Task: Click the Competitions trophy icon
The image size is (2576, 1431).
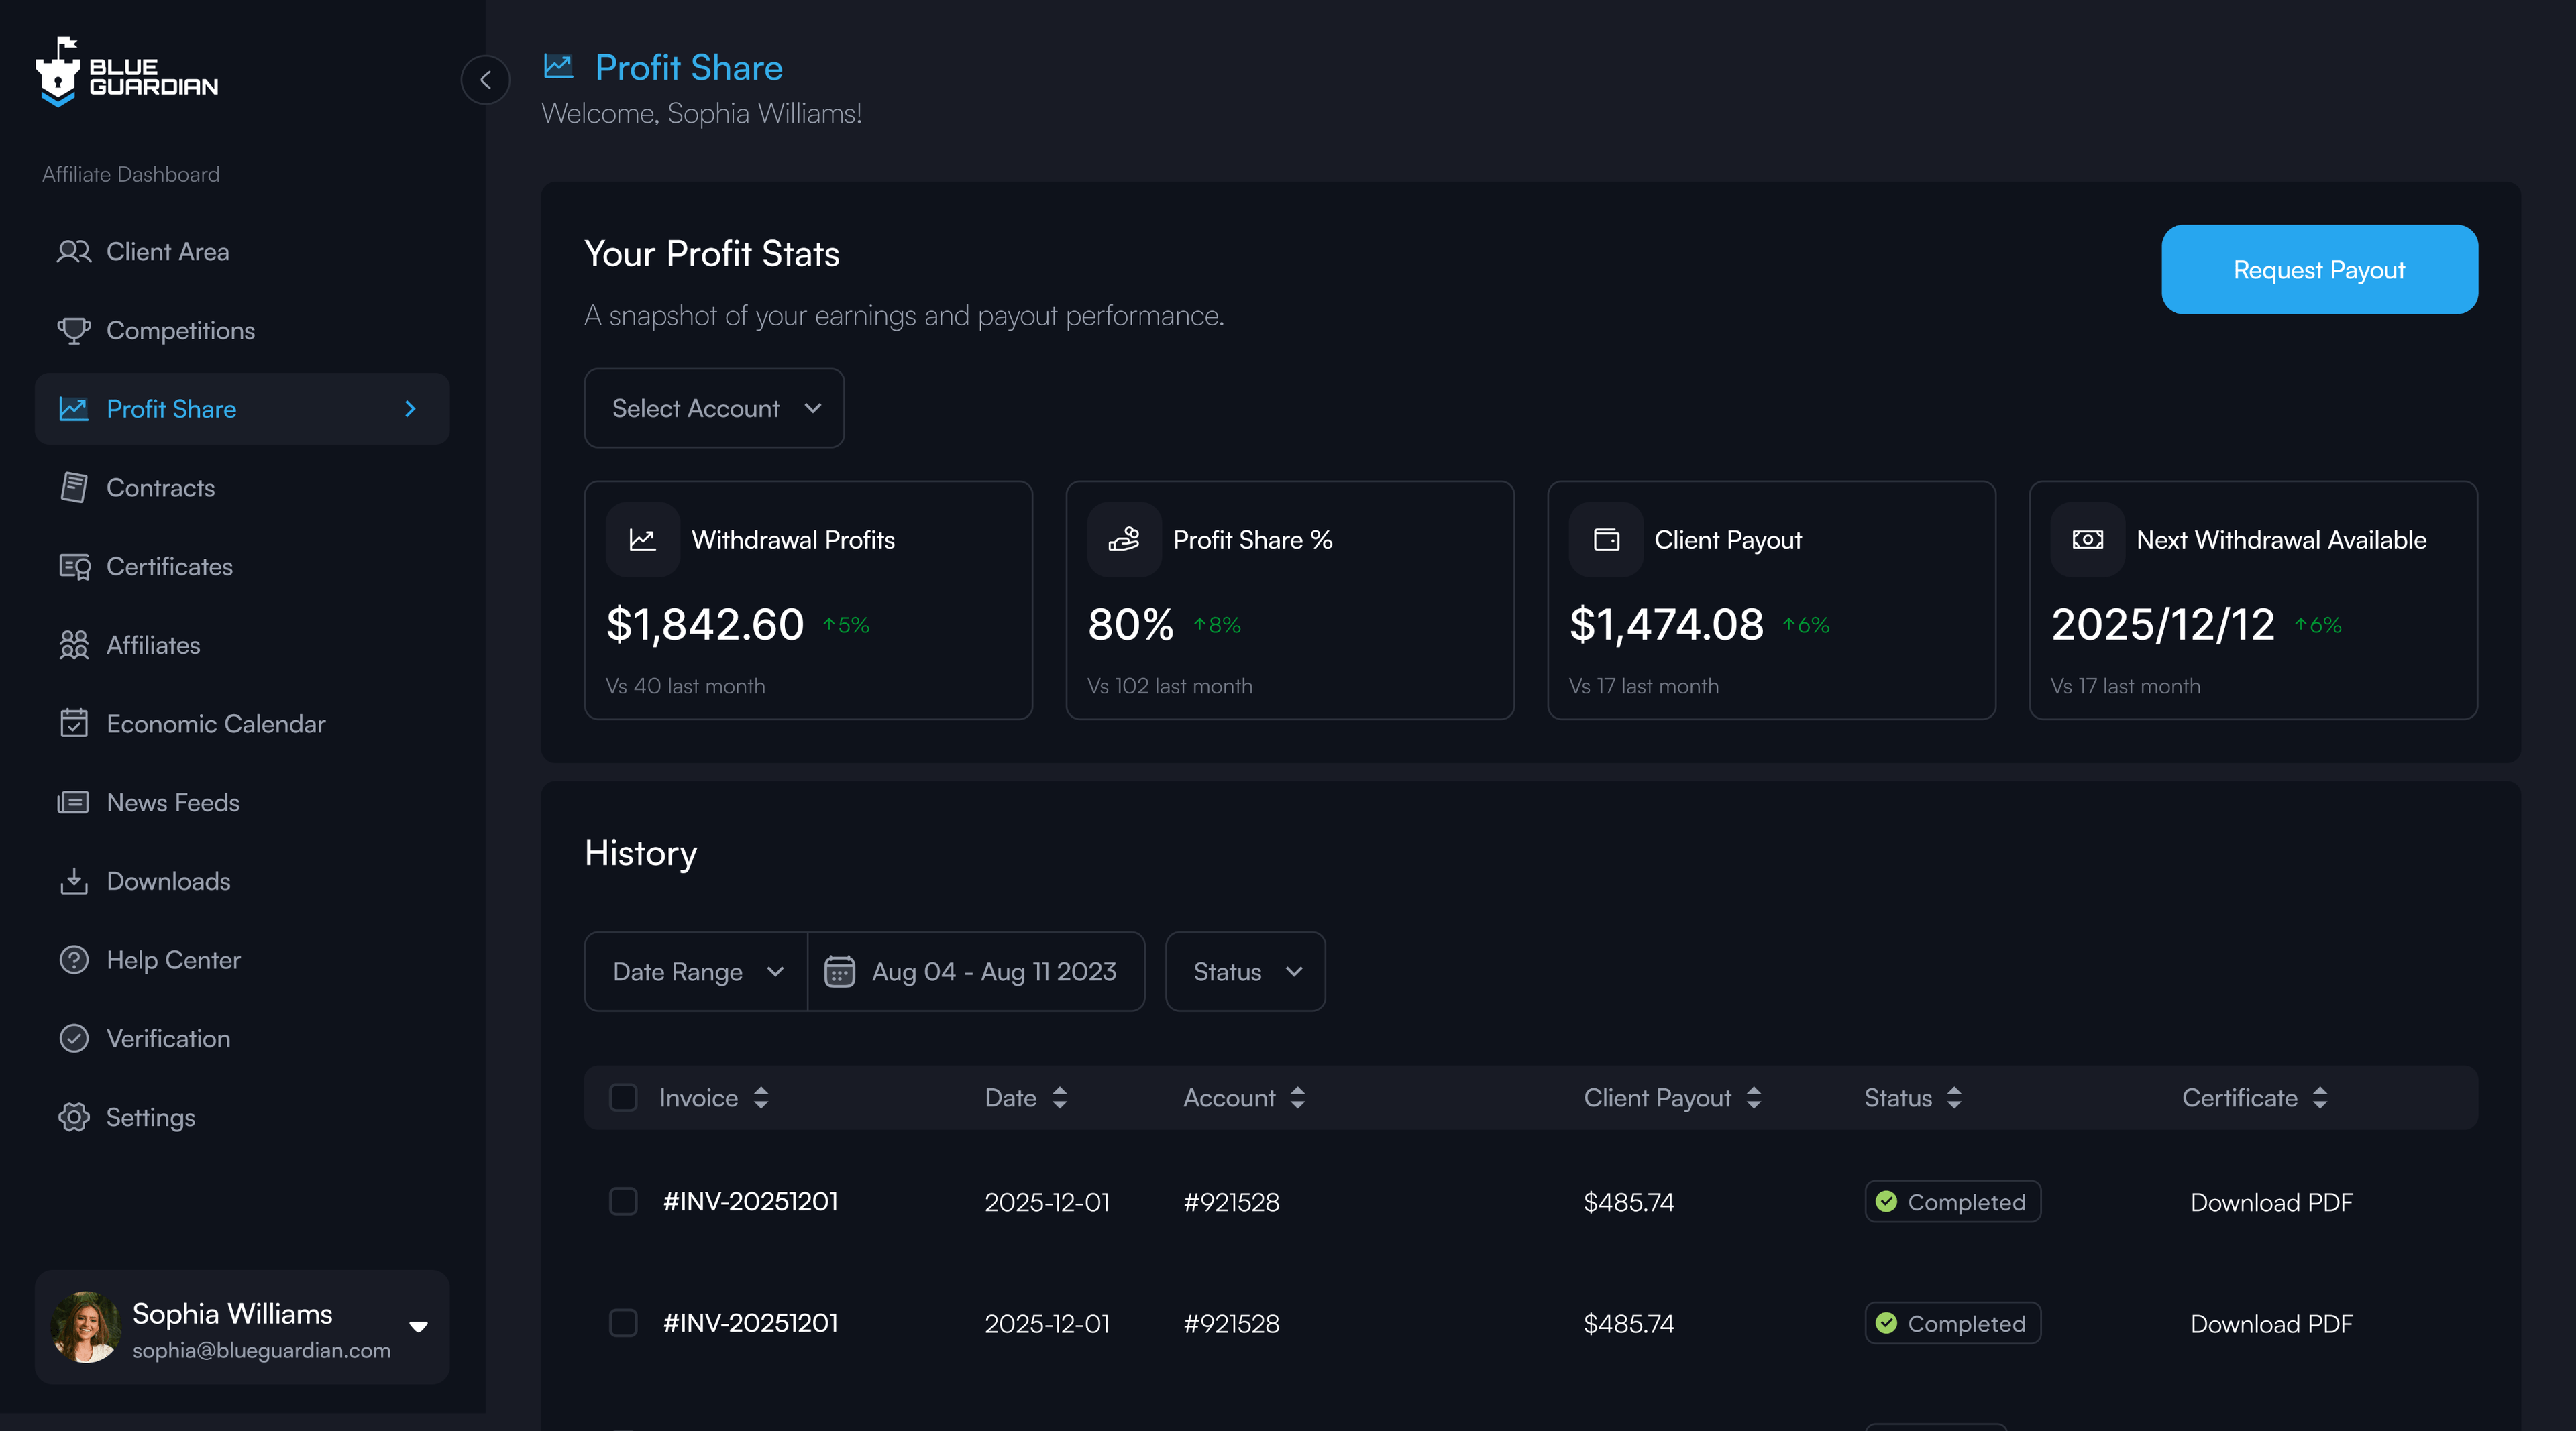Action: tap(74, 331)
